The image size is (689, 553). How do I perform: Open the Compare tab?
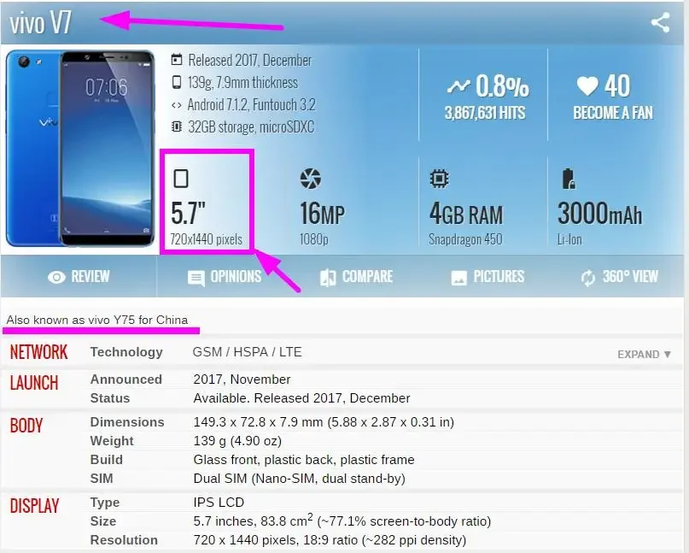click(356, 277)
